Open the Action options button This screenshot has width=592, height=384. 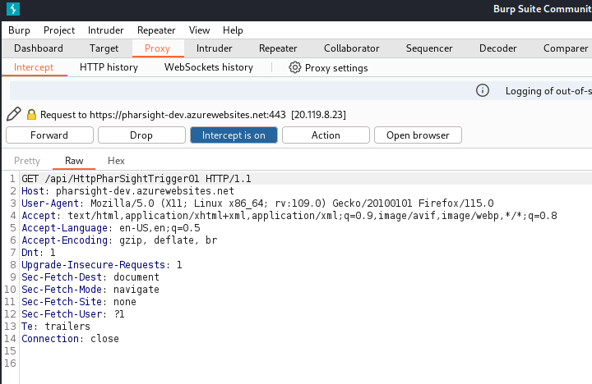click(x=326, y=135)
